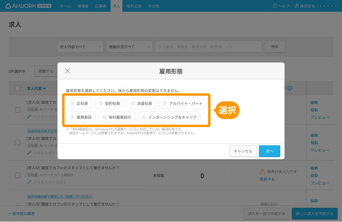Click 複製 link in third job row
The image size is (342, 222).
(x=314, y=175)
